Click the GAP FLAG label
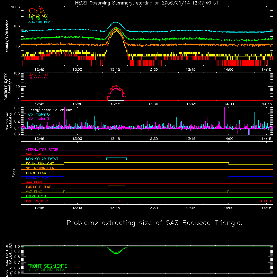Image resolution: width=277 pixels, height=277 pixels. (x=34, y=154)
